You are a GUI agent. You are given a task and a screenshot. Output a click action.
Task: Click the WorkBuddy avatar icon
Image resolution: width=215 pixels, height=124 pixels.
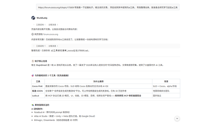[x=33, y=18]
